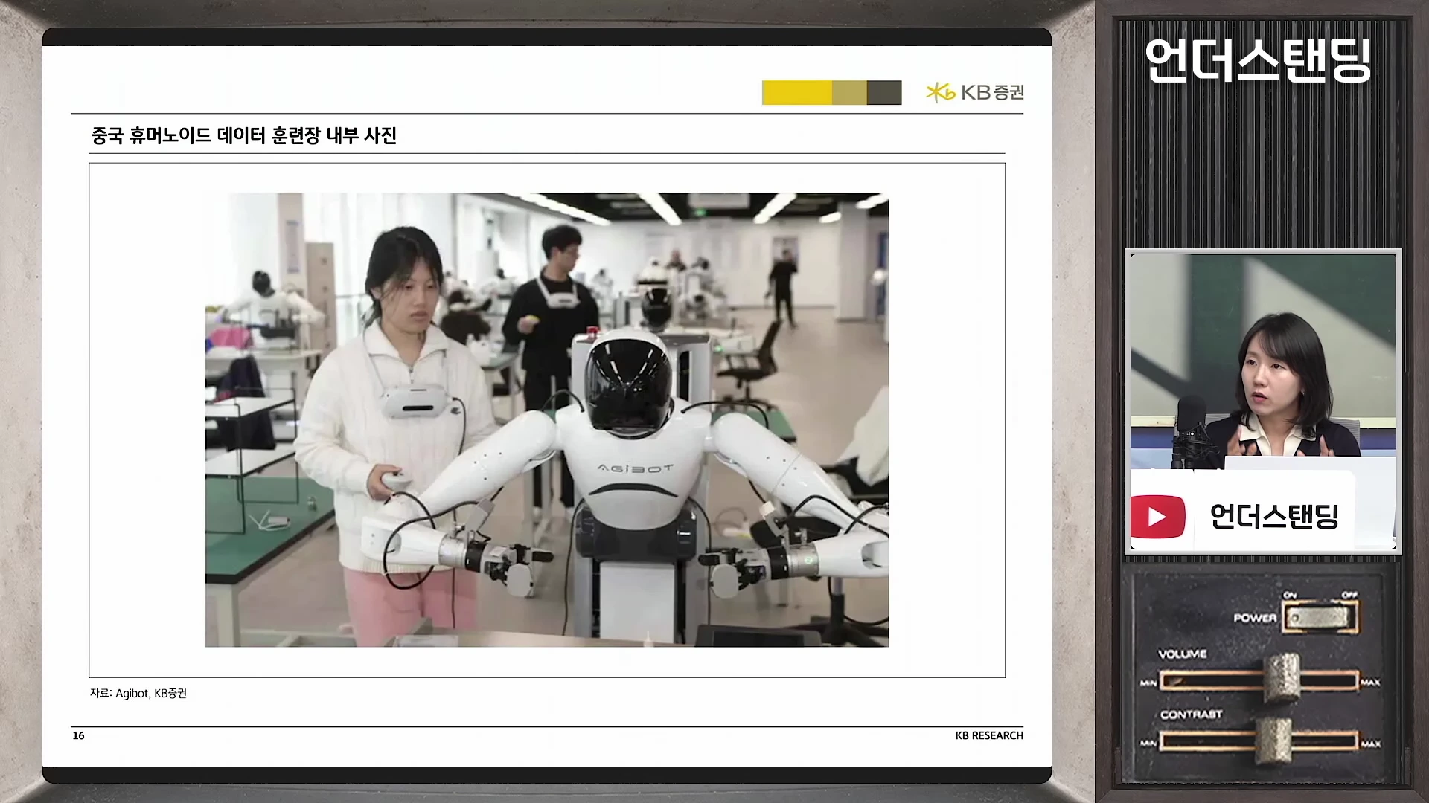Click the yellow color block in the slide header
Viewport: 1429px width, 803px height.
[x=797, y=92]
